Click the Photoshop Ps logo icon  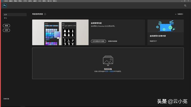click(5, 6)
